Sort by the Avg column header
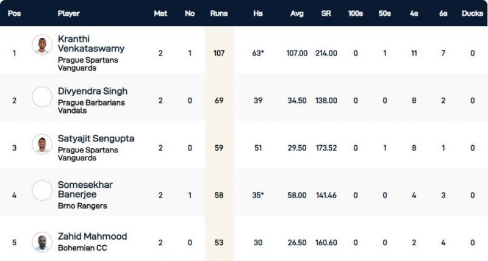This screenshot has width=488, height=261. point(296,13)
